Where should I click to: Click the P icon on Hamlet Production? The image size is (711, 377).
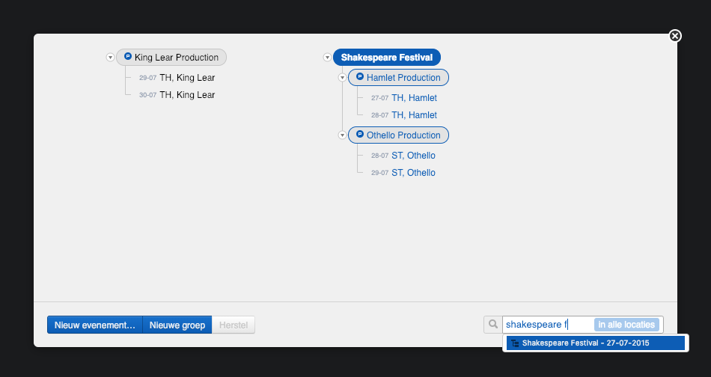click(360, 77)
